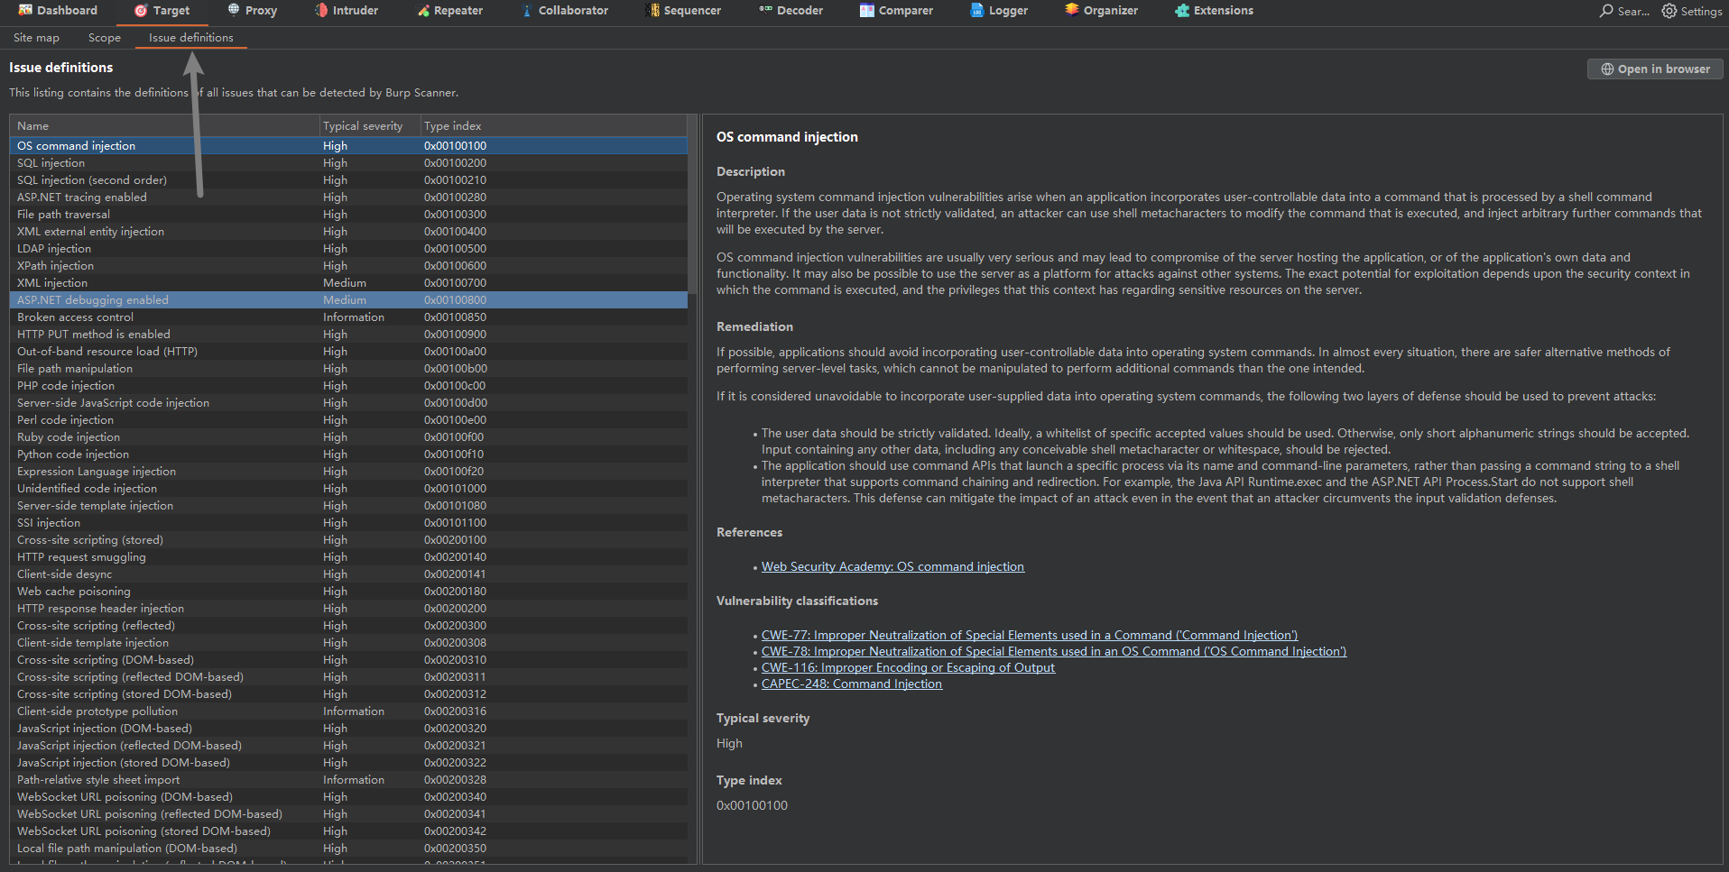Viewport: 1729px width, 872px height.
Task: Select Out-of-band resource load (HTTP) row
Action: [348, 352]
